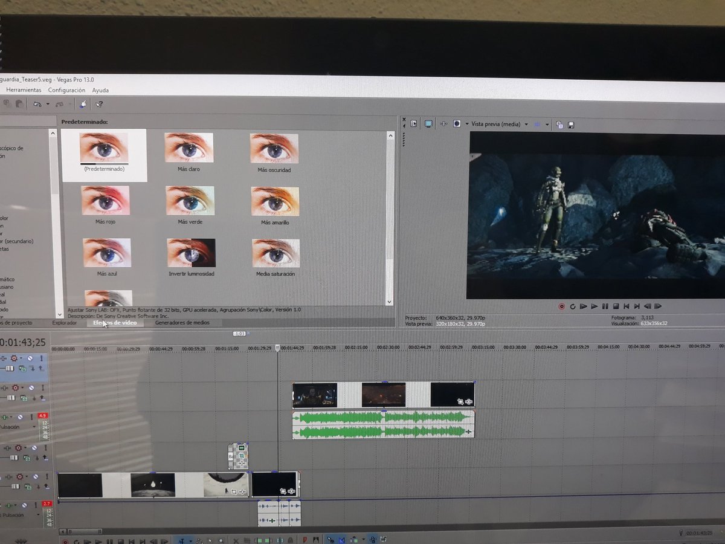Mute the highlighted top video track
The image size is (725, 544).
tap(31, 358)
